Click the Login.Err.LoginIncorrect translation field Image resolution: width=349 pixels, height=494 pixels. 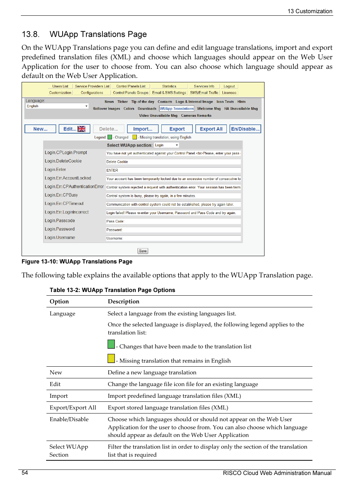tap(173, 213)
